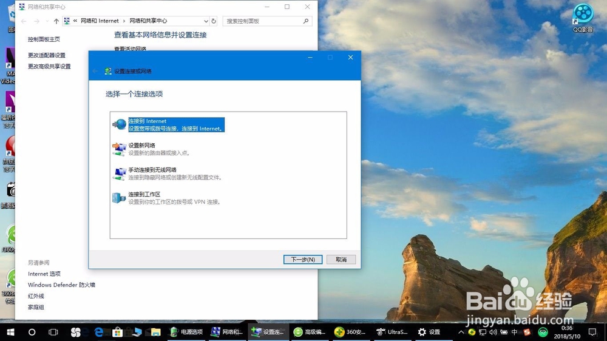The height and width of the screenshot is (341, 607).
Task: Open Cortana search circle on taskbar
Action: coord(32,332)
